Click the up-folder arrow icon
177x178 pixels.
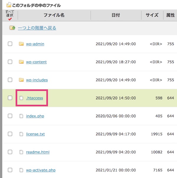point(12,28)
